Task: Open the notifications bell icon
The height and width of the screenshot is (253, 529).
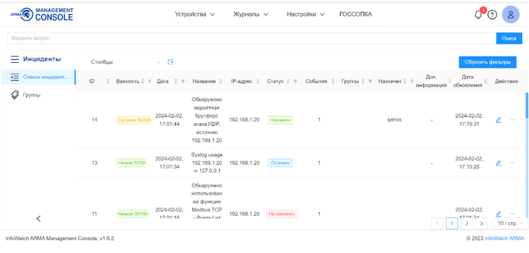Action: pos(478,15)
